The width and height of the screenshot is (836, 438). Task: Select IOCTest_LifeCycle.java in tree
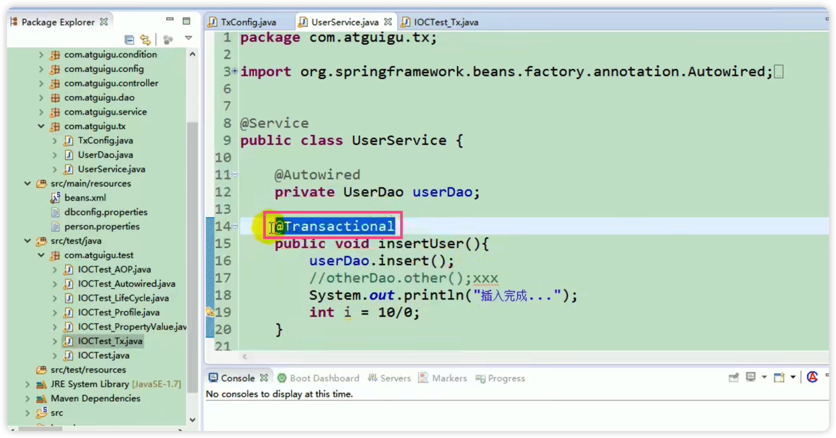tap(123, 298)
